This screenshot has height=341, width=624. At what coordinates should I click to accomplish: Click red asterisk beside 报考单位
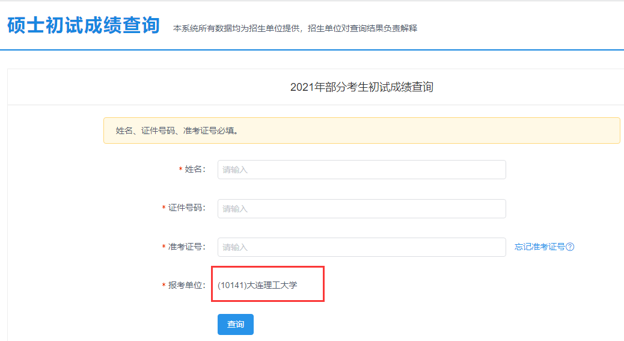click(x=164, y=286)
